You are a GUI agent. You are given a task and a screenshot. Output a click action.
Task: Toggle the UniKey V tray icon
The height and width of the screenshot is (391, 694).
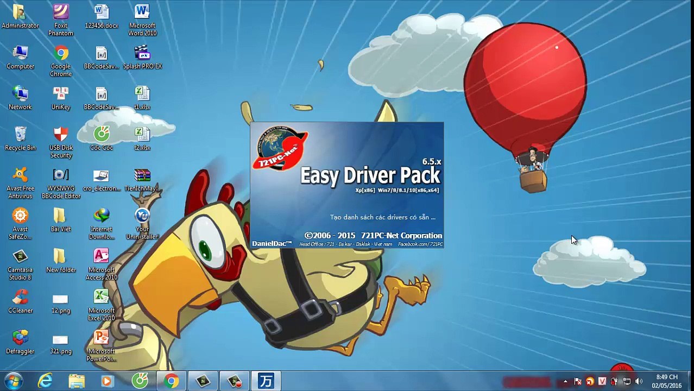point(602,382)
